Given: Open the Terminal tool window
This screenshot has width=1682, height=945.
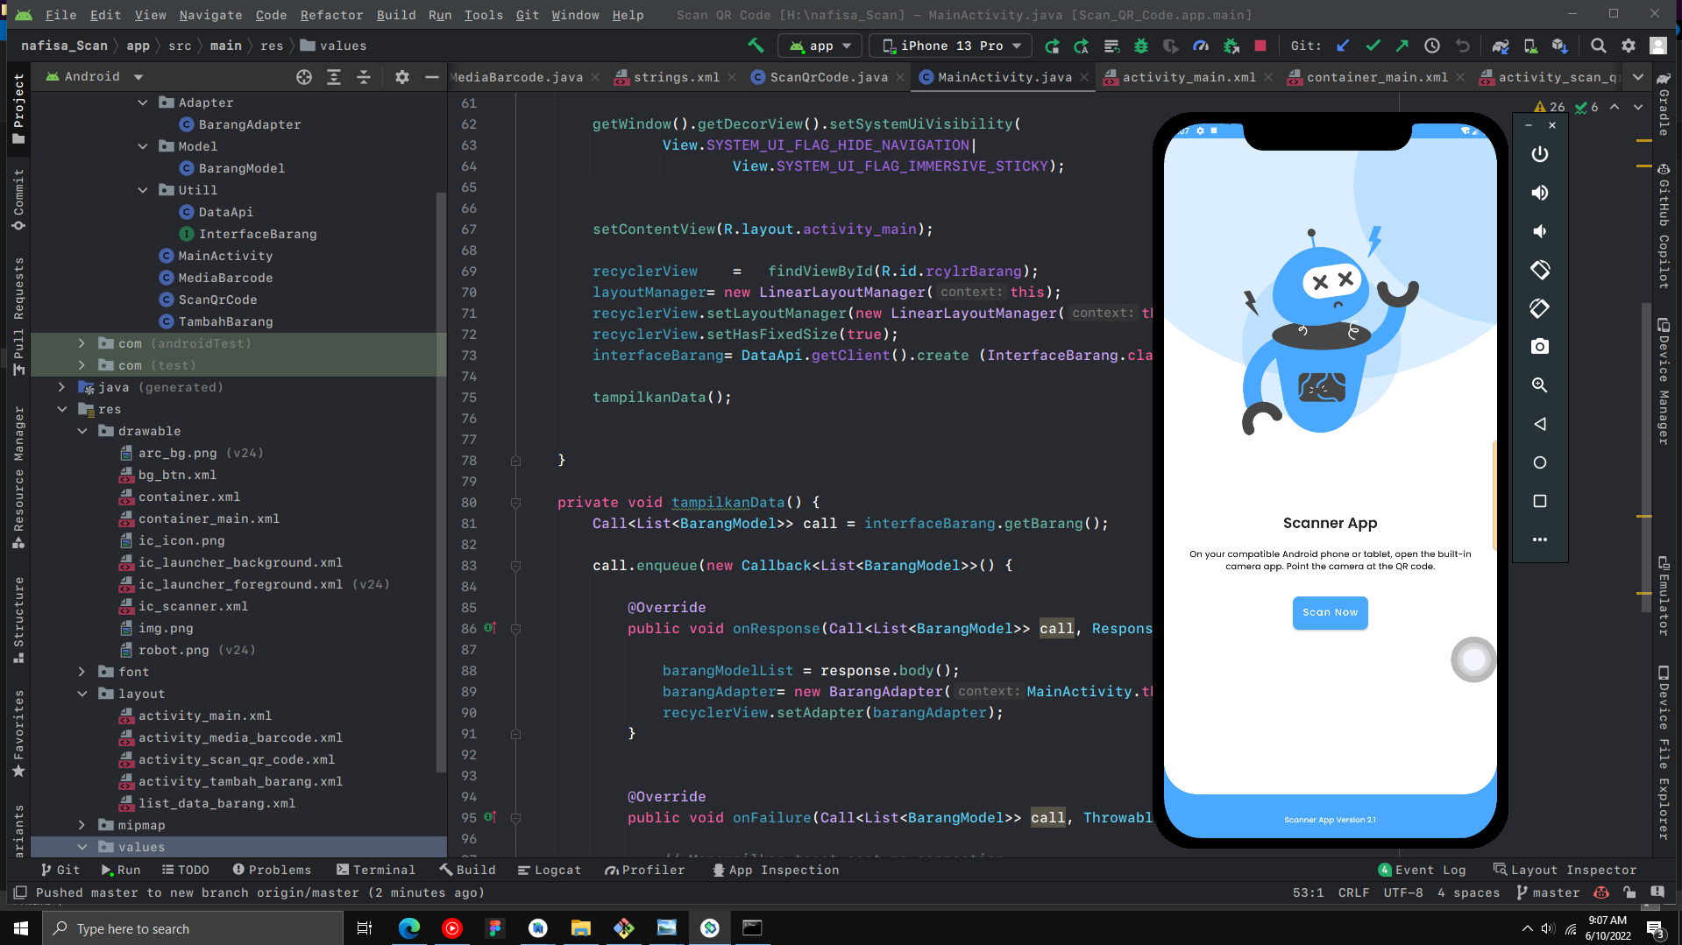Looking at the screenshot, I should point(375,870).
